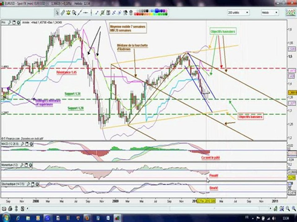Viewport: 297px width, 222px height.
Task: Open the Windows Start button
Action: click(x=6, y=218)
